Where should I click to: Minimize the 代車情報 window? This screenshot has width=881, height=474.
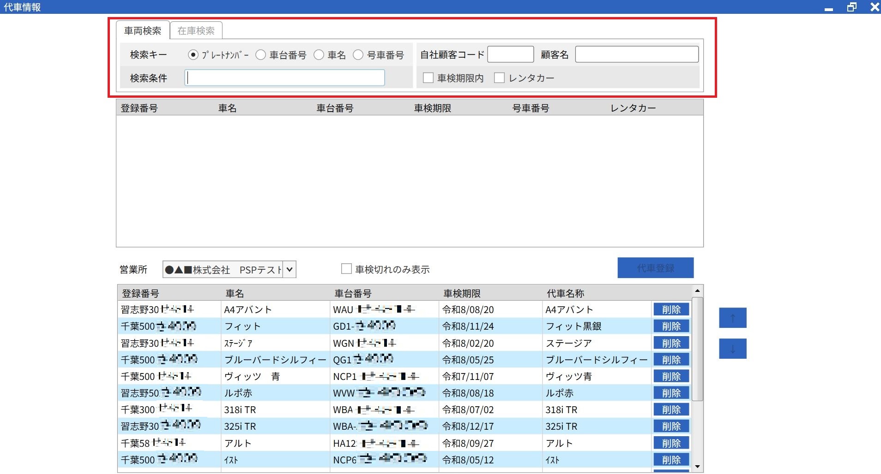(829, 8)
